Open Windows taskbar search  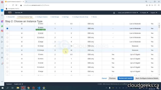click(x=8, y=88)
